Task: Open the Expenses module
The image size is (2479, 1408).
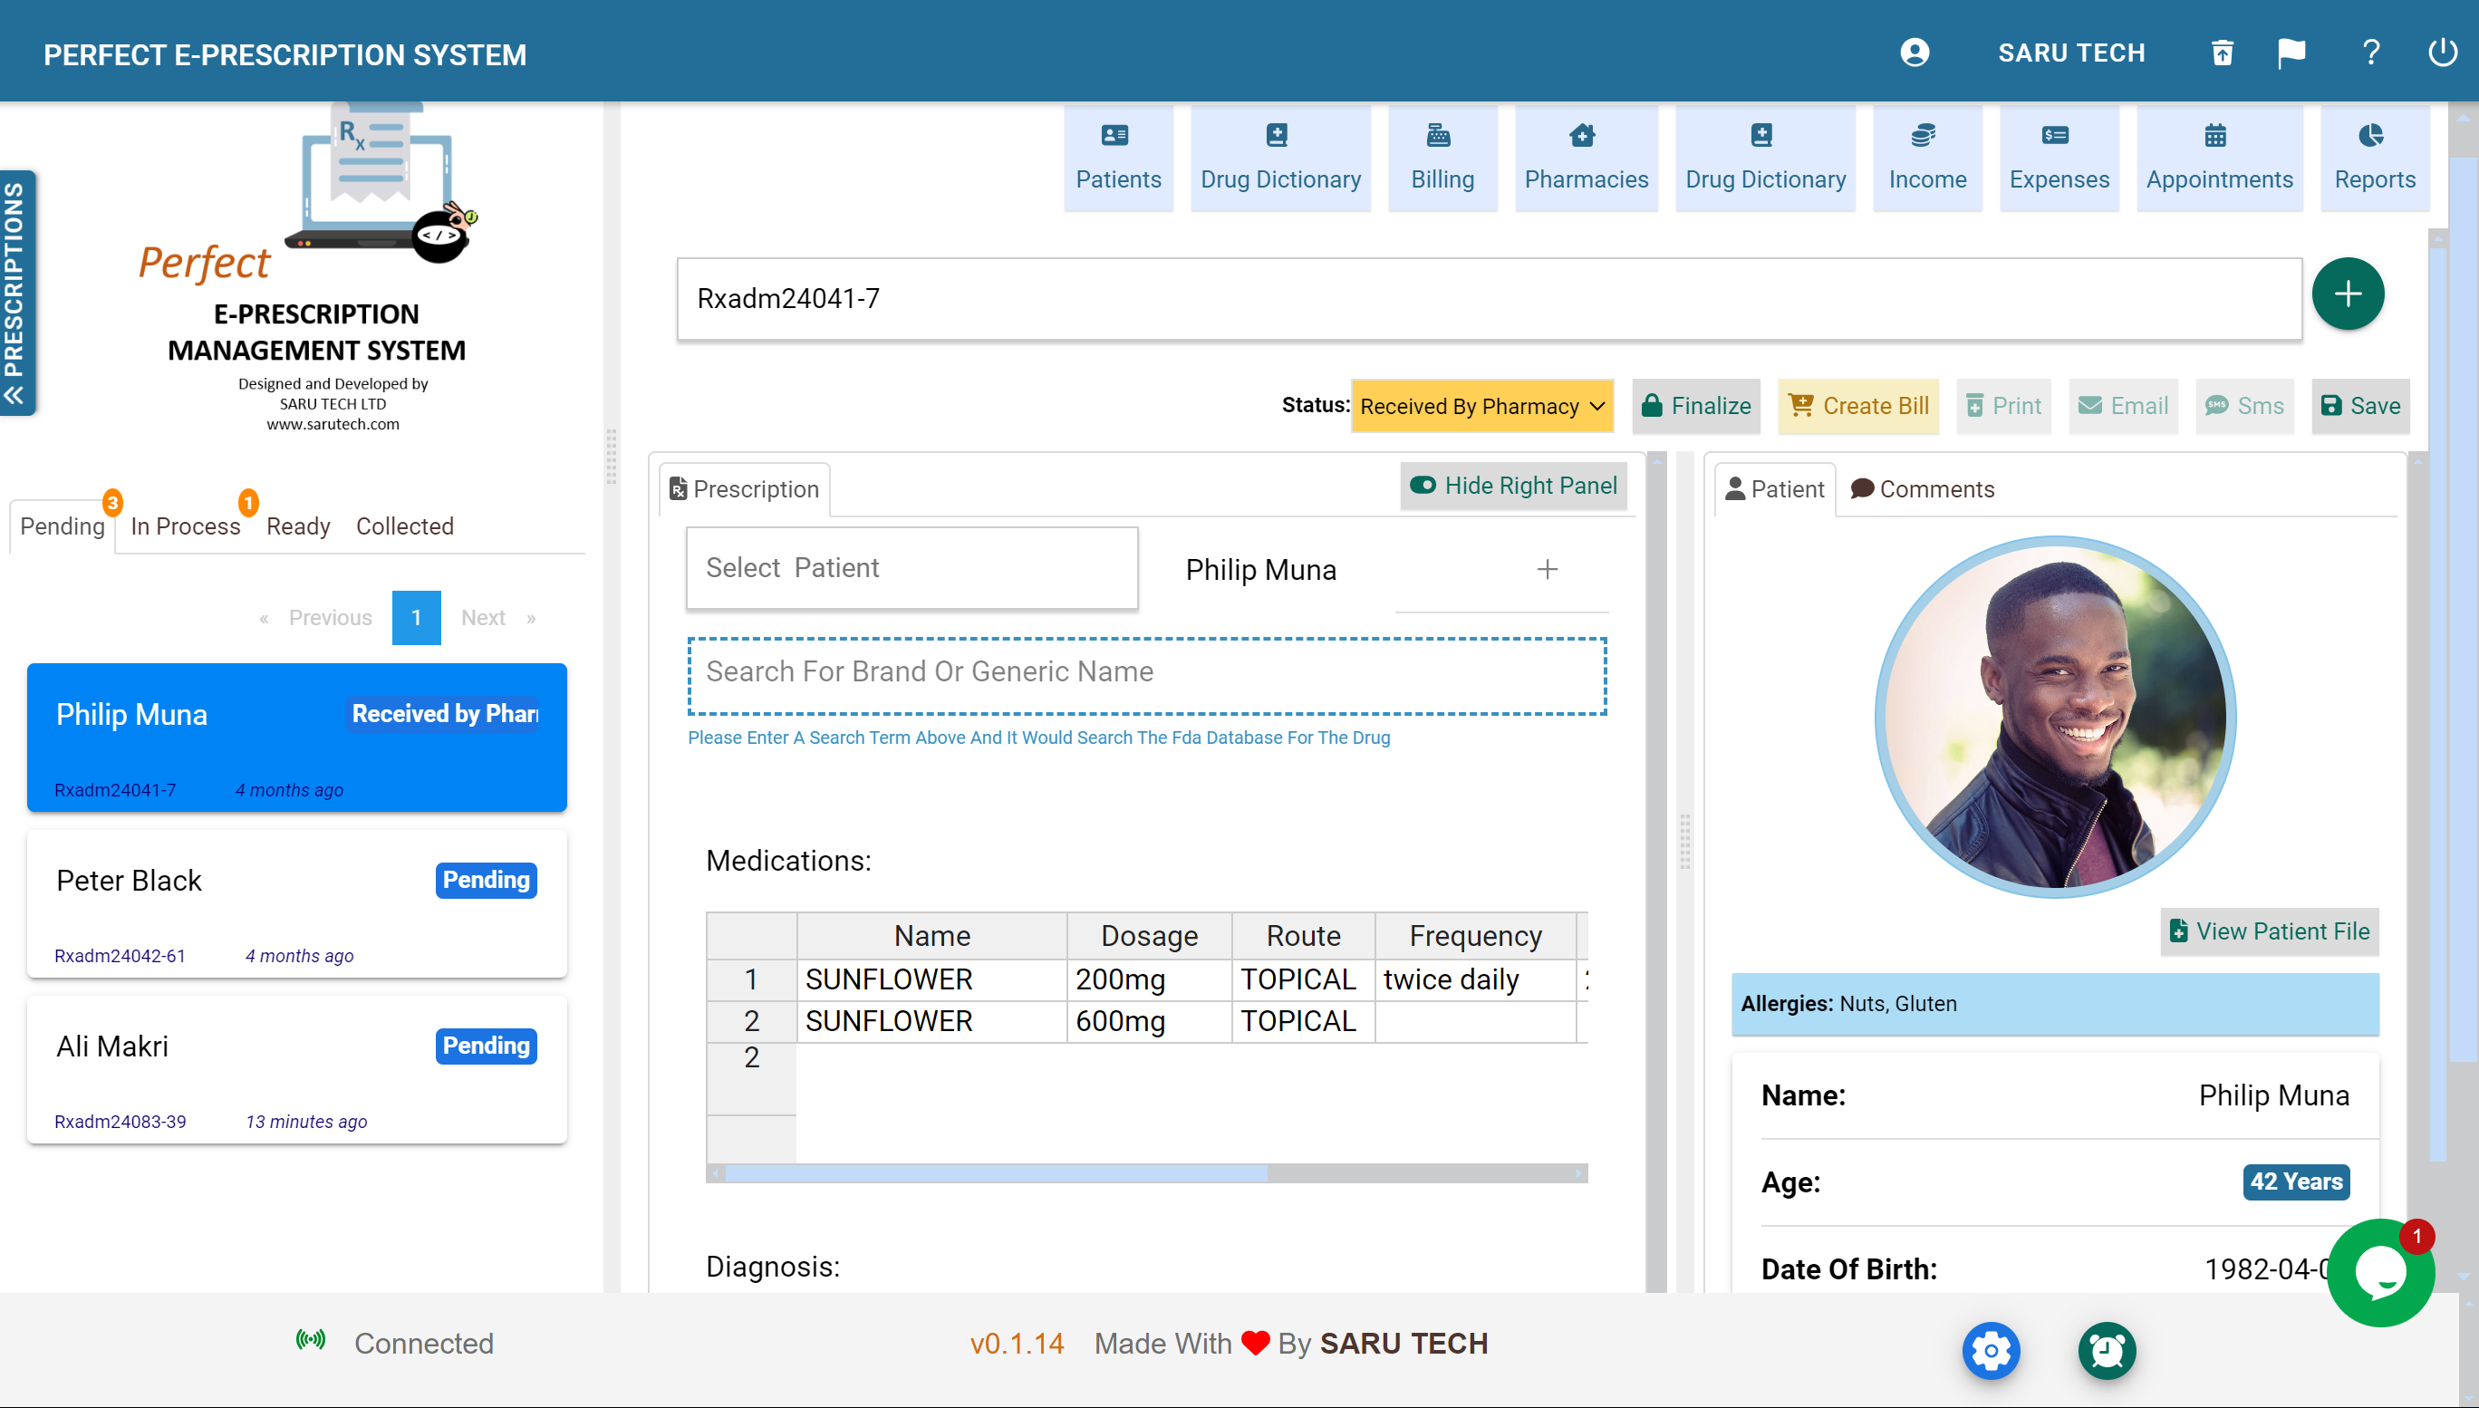Action: (2059, 159)
